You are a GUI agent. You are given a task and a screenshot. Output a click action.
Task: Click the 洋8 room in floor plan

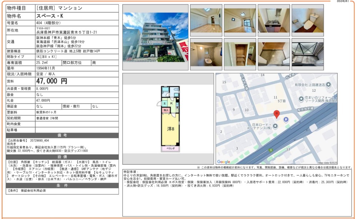point(171,129)
